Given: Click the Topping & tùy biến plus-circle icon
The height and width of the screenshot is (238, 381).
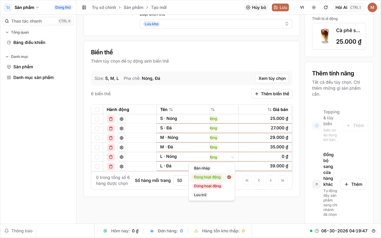Looking at the screenshot, I should coord(316,126).
